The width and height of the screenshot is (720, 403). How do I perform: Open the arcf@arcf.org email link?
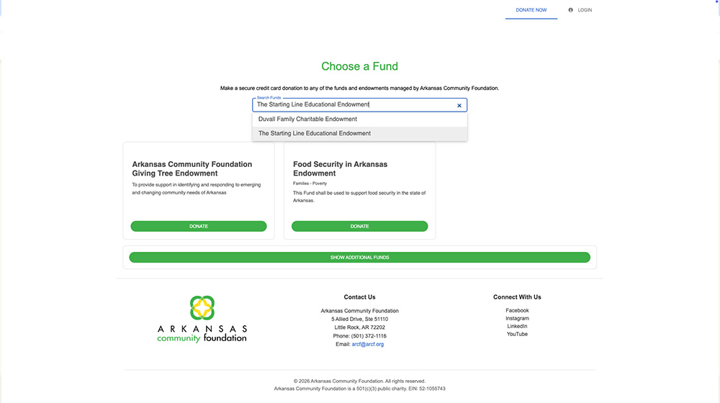[x=367, y=344]
